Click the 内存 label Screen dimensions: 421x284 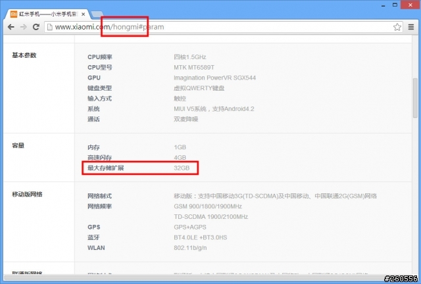(x=93, y=147)
